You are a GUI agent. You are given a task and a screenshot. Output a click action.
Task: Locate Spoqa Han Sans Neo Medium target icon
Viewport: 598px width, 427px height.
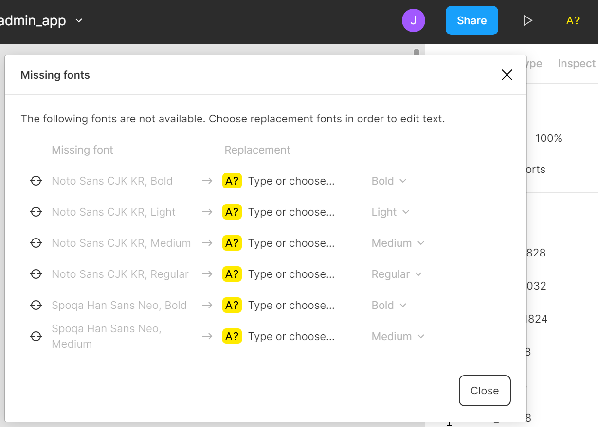click(x=36, y=336)
